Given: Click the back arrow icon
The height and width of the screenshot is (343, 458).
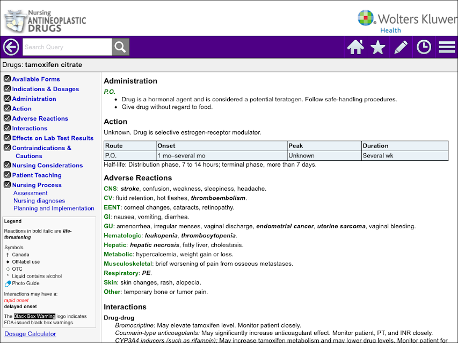Looking at the screenshot, I should 11,47.
